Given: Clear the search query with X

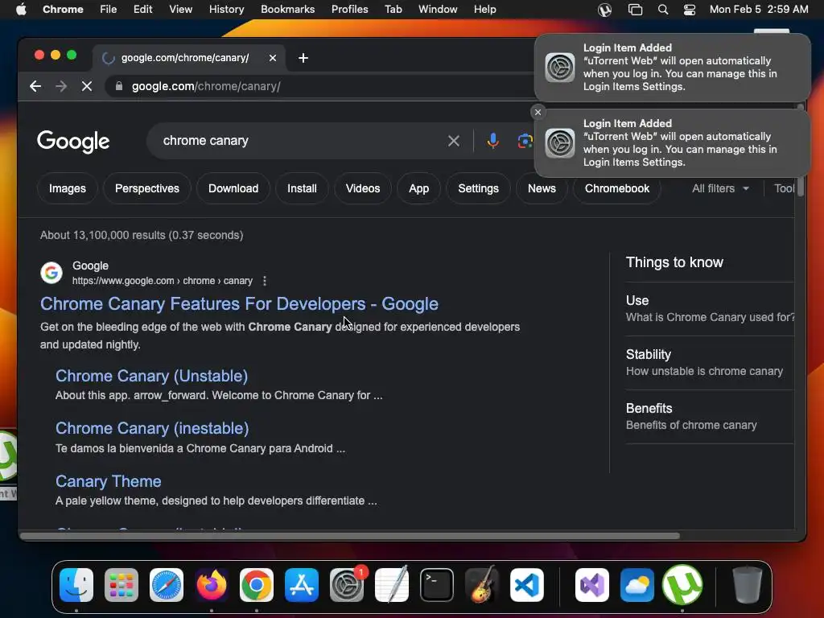Looking at the screenshot, I should click(454, 141).
